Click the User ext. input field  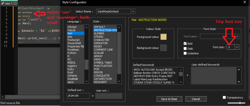(109, 96)
